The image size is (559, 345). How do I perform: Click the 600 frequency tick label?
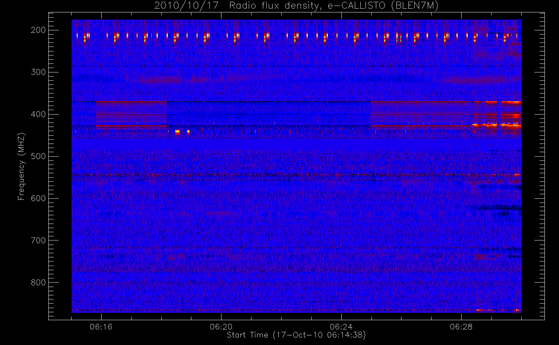coord(38,198)
